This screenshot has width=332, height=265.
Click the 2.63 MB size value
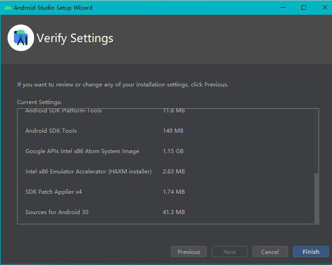(173, 172)
